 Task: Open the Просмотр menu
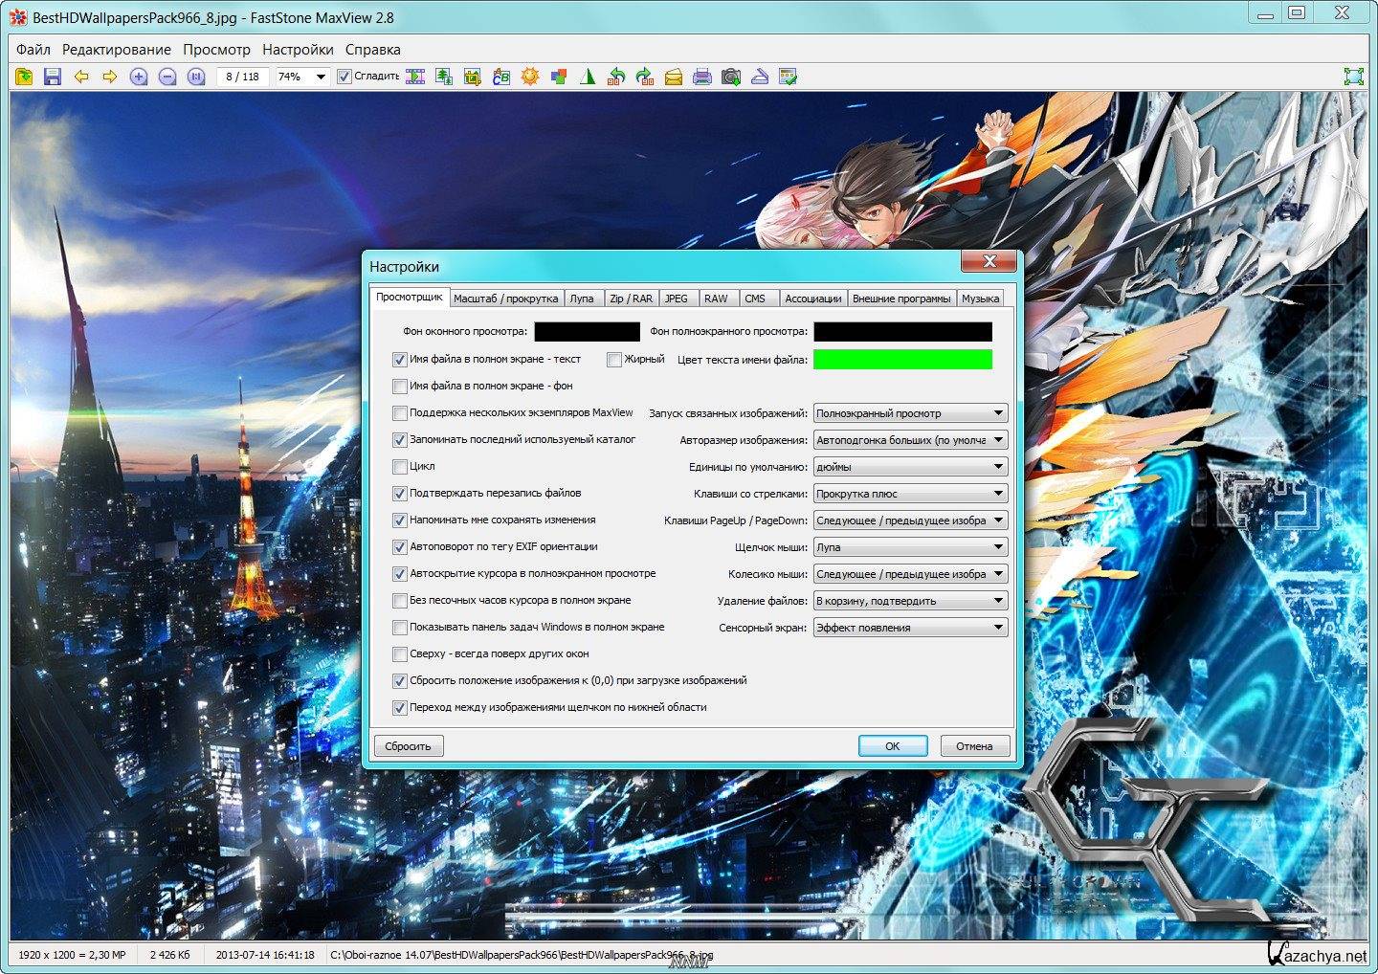(x=216, y=50)
